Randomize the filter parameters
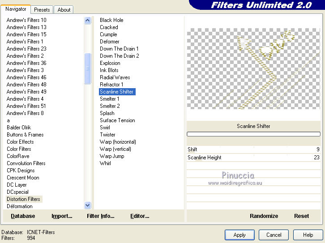Viewport: 325px width, 243px height. [x=264, y=216]
